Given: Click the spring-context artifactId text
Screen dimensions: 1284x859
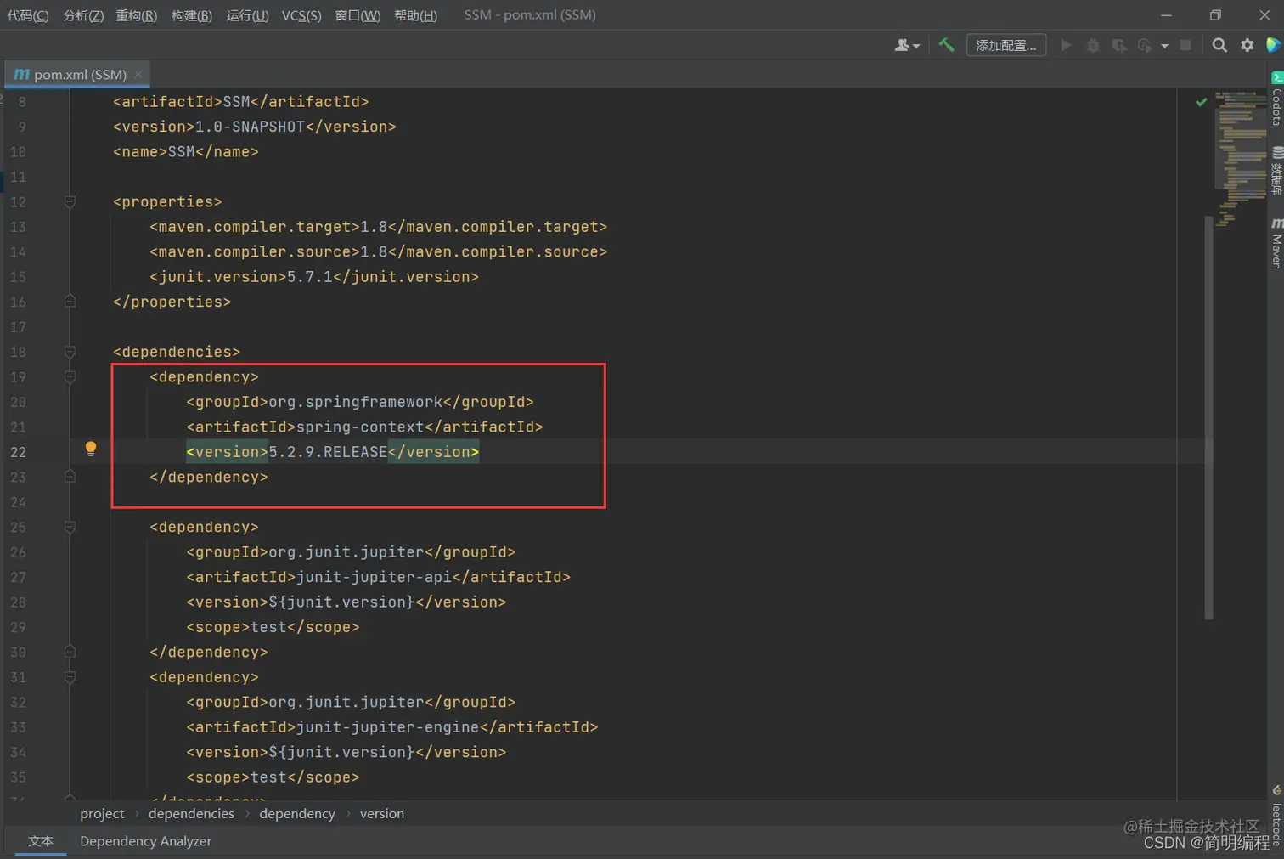Looking at the screenshot, I should tap(360, 427).
